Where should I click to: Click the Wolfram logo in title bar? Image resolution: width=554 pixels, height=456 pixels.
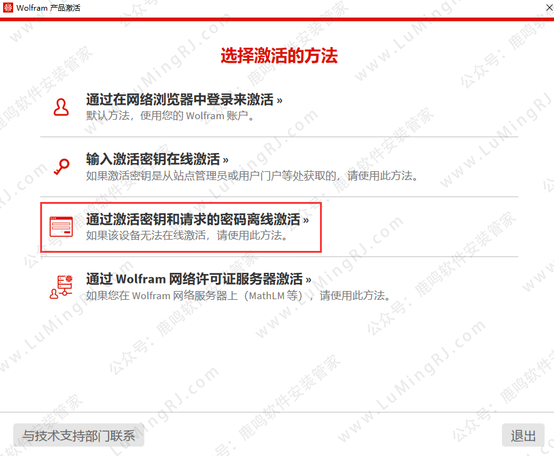[x=8, y=8]
